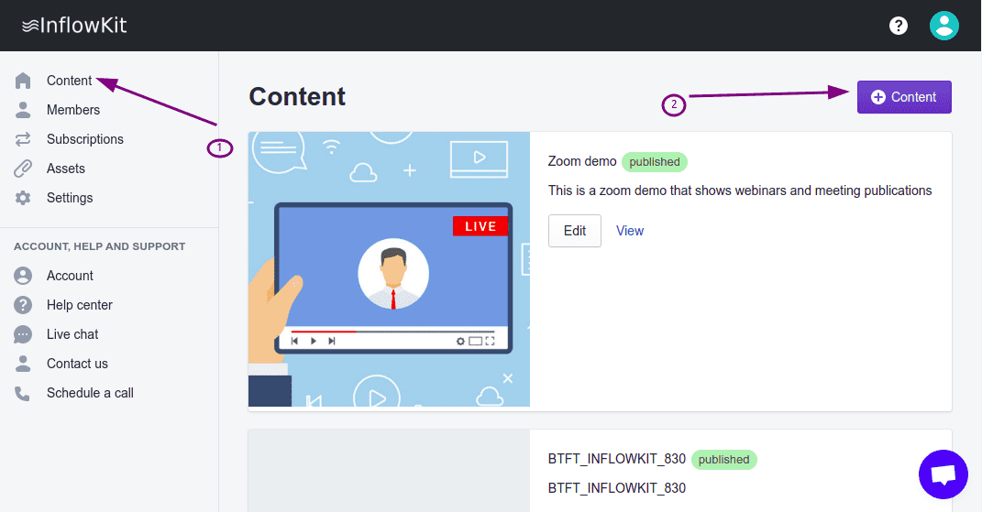Viewport: 982px width, 512px height.
Task: Click the Subscriptions arrows icon
Action: click(23, 139)
